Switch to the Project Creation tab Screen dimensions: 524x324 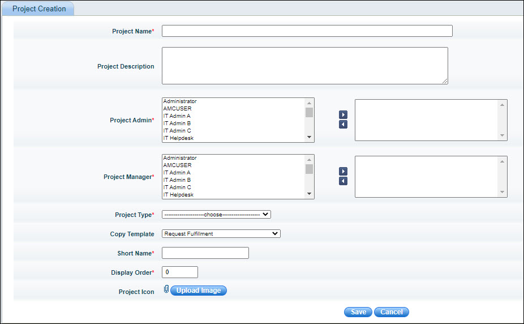pos(39,9)
